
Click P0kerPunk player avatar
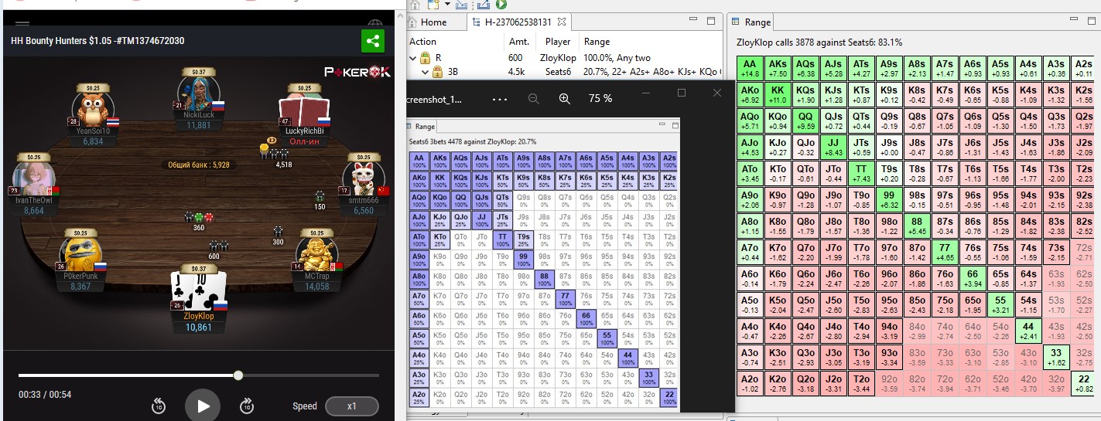click(x=80, y=252)
